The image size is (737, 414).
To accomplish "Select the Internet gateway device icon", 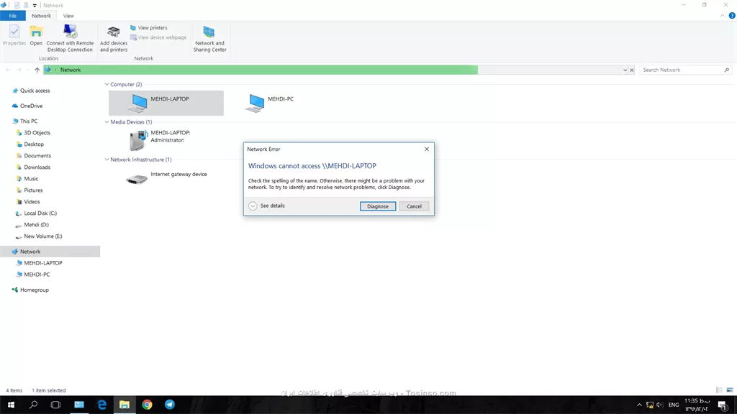I will click(166, 178).
